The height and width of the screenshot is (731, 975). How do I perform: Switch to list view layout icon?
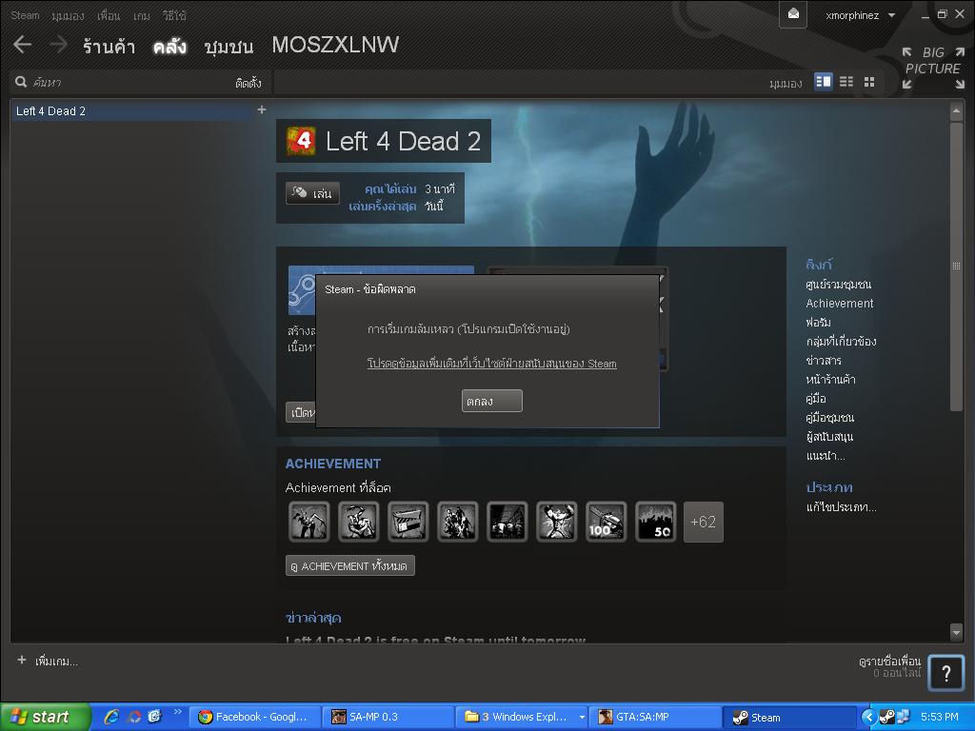(x=846, y=82)
